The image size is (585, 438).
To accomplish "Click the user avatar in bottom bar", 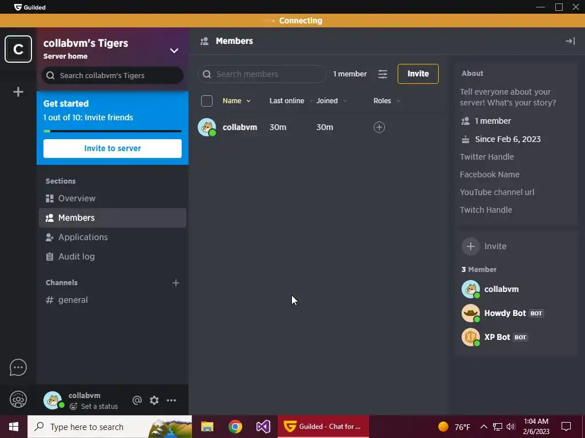I will click(x=53, y=400).
